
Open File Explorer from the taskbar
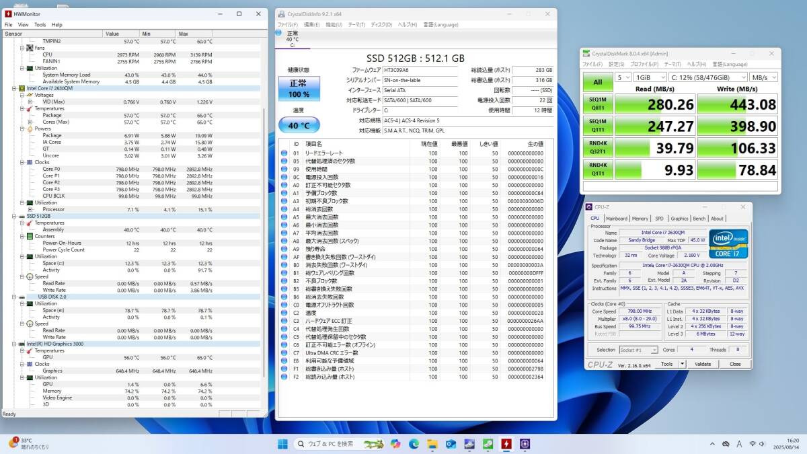pyautogui.click(x=432, y=444)
